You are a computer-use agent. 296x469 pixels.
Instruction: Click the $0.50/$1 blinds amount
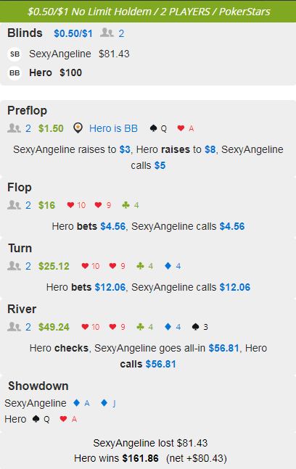click(73, 33)
